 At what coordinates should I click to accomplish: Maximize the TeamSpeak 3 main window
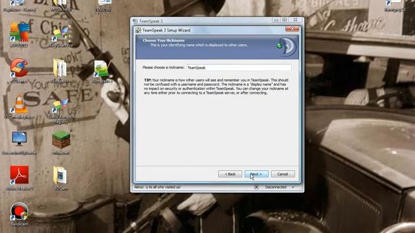tap(285, 20)
